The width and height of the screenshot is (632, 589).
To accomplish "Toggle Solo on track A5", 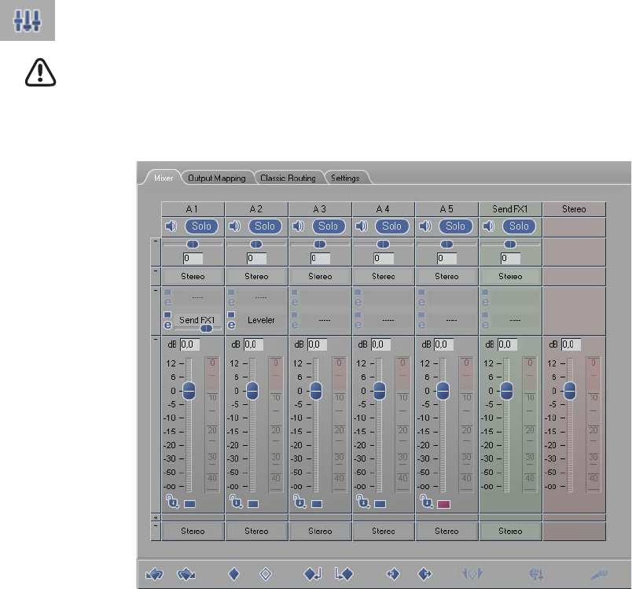I will pyautogui.click(x=455, y=226).
